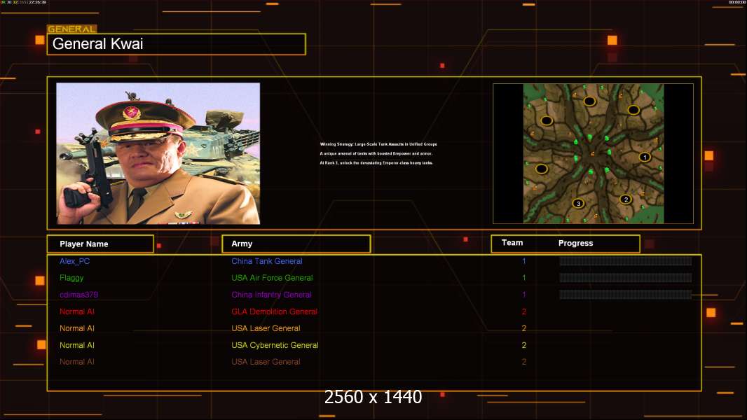Click the Flaggy loading progress bar

pyautogui.click(x=625, y=278)
